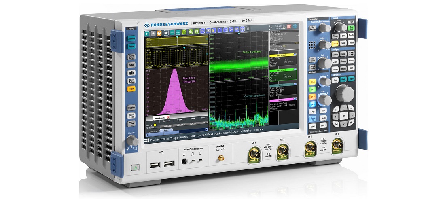Touch the Ch 1 BNC input connector
The width and height of the screenshot is (445, 199).
pos(254,155)
